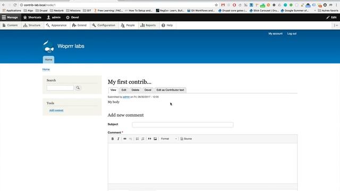Open the Extend admin menu

click(x=79, y=25)
